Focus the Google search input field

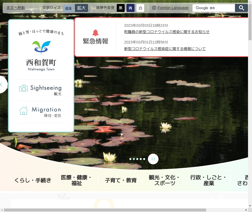click(214, 8)
